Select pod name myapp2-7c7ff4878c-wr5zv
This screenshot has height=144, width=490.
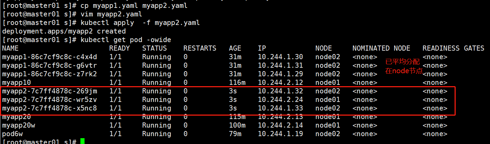(49, 100)
